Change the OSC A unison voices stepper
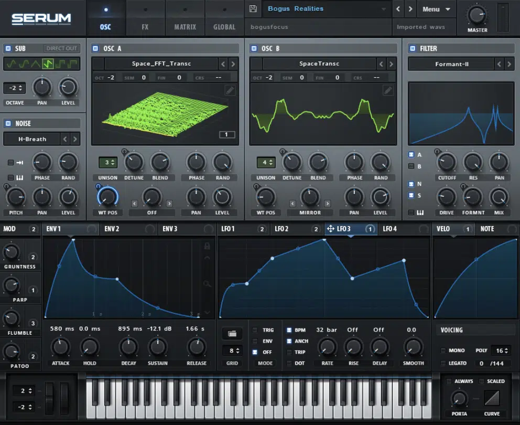The width and height of the screenshot is (520, 425). pyautogui.click(x=108, y=162)
